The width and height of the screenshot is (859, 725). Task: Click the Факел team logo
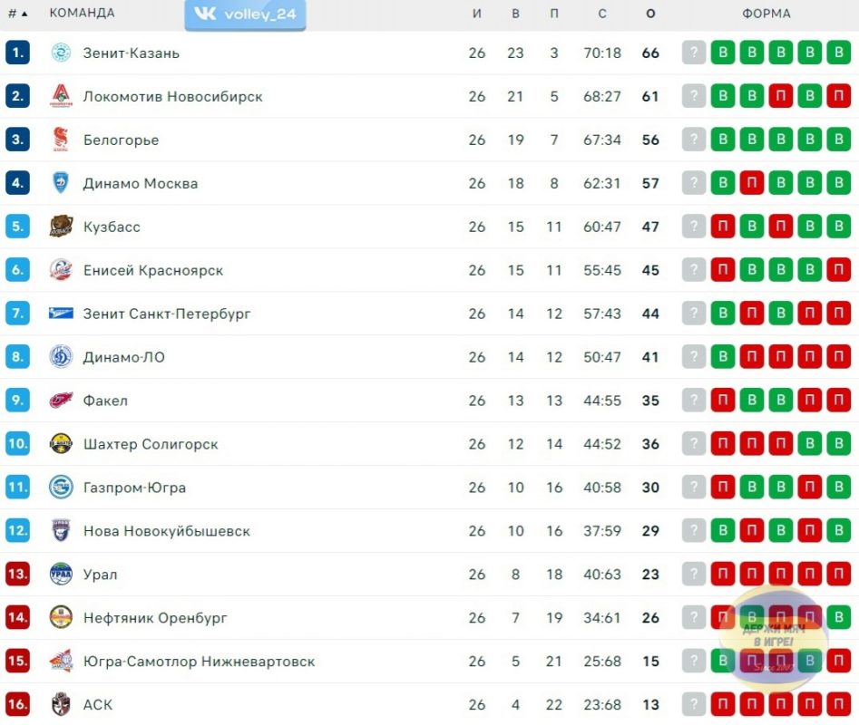tap(61, 400)
